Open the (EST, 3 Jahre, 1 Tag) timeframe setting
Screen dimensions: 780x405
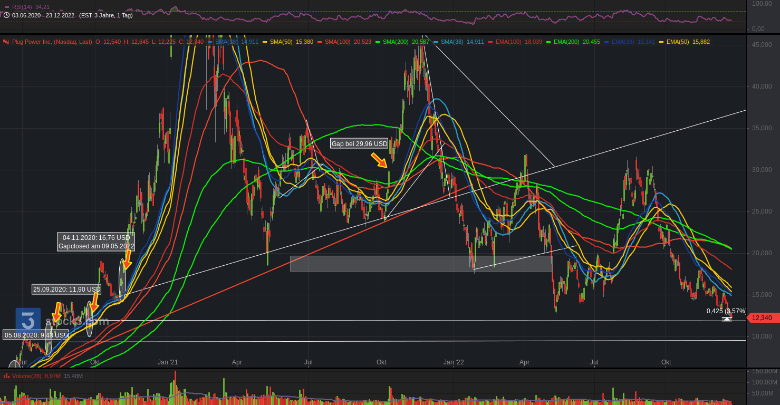[x=106, y=15]
